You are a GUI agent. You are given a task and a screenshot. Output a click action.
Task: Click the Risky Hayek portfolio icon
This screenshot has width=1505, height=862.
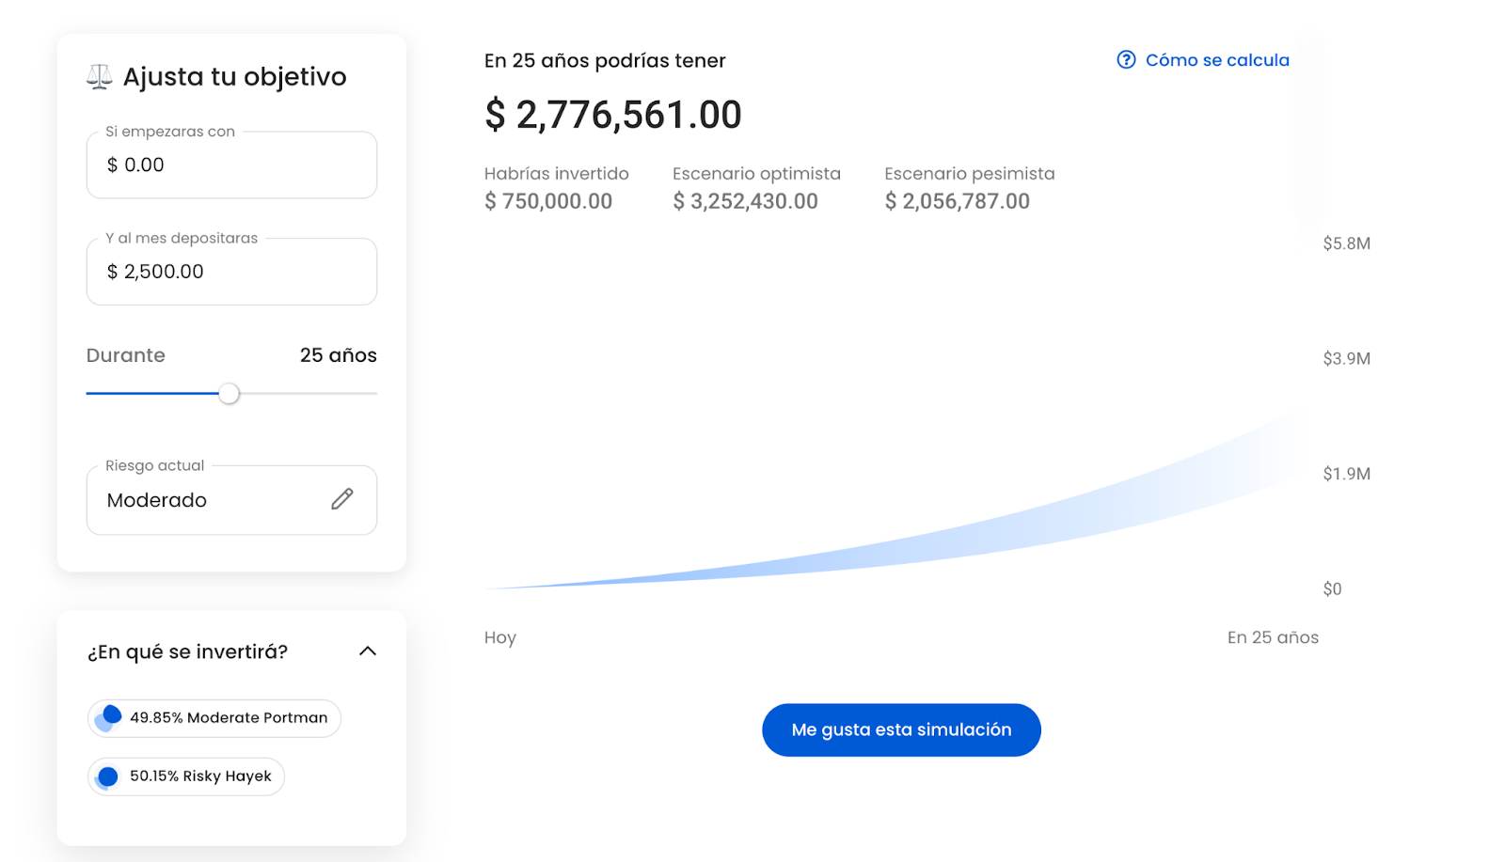coord(107,776)
